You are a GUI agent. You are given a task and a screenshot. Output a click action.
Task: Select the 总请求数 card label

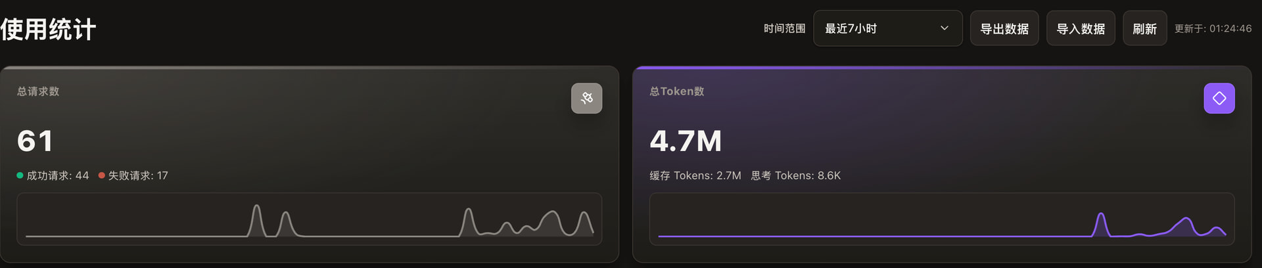click(x=38, y=91)
